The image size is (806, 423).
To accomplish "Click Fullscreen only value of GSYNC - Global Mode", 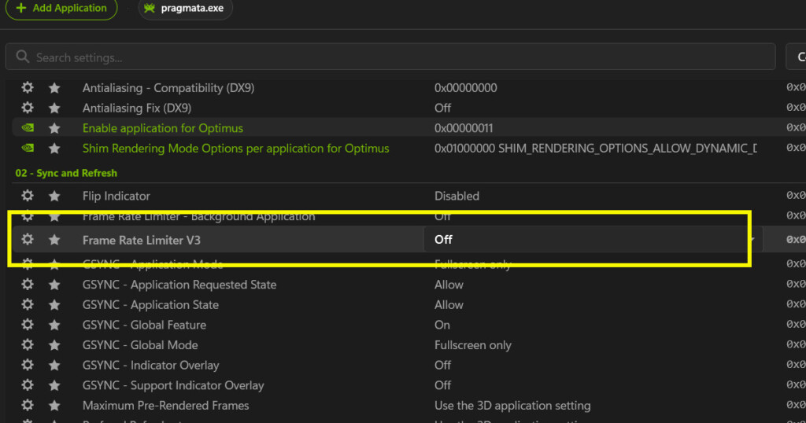I will 473,345.
